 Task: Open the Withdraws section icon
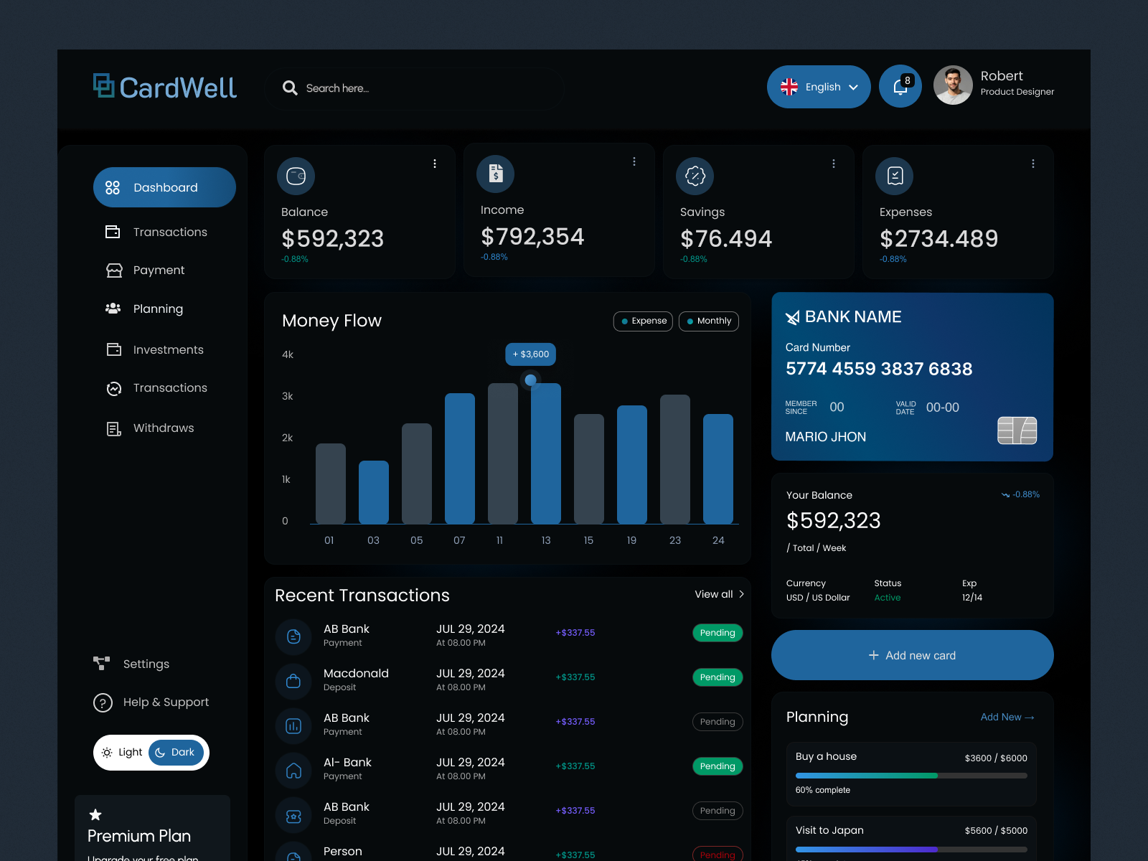(113, 428)
